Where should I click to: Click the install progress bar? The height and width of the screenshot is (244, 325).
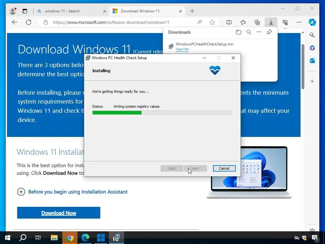pyautogui.click(x=162, y=113)
